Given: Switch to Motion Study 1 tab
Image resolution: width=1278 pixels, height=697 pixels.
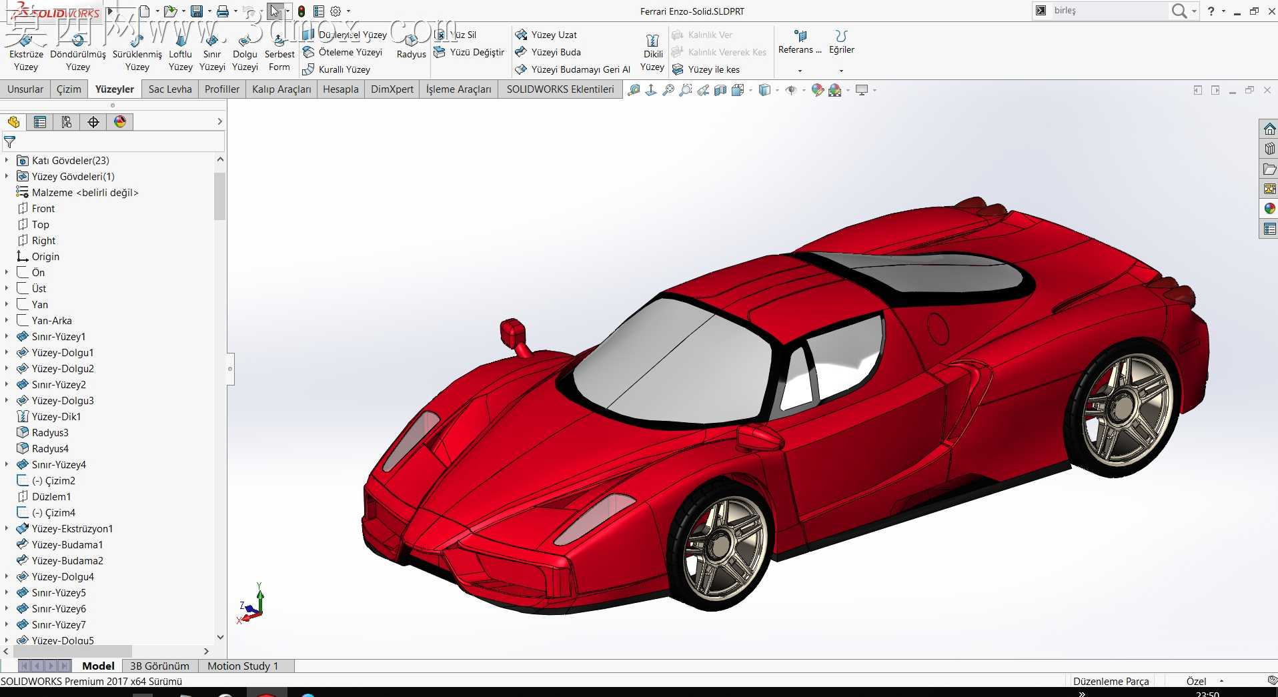Looking at the screenshot, I should [243, 666].
